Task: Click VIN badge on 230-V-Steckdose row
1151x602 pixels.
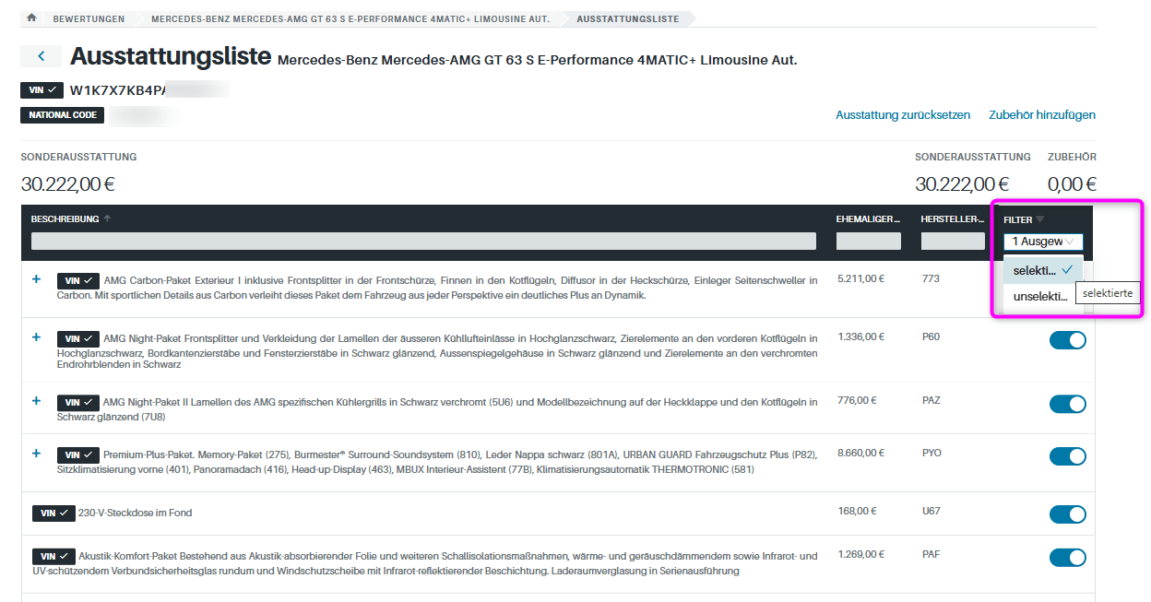Action: (53, 513)
